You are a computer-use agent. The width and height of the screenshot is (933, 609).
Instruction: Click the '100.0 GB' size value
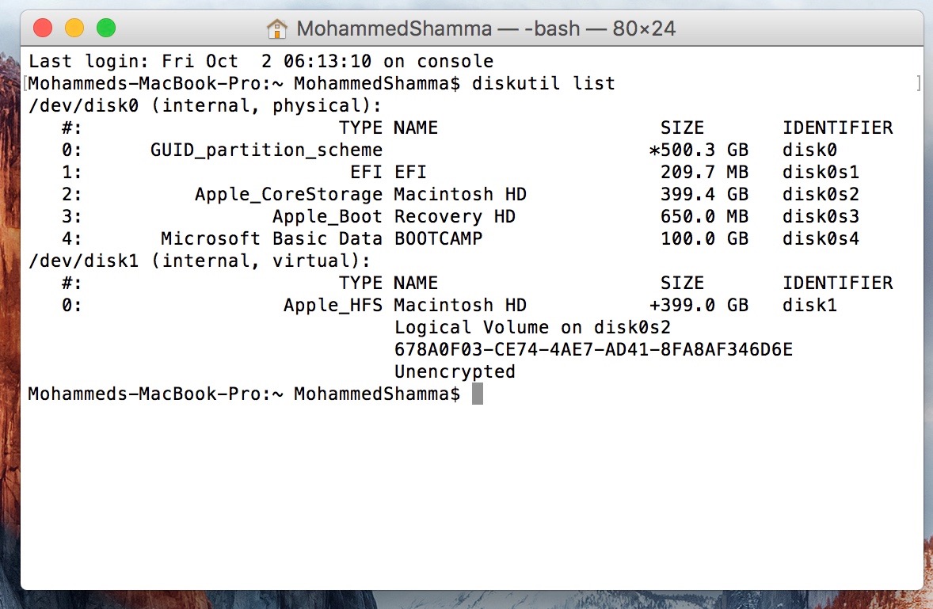[704, 238]
